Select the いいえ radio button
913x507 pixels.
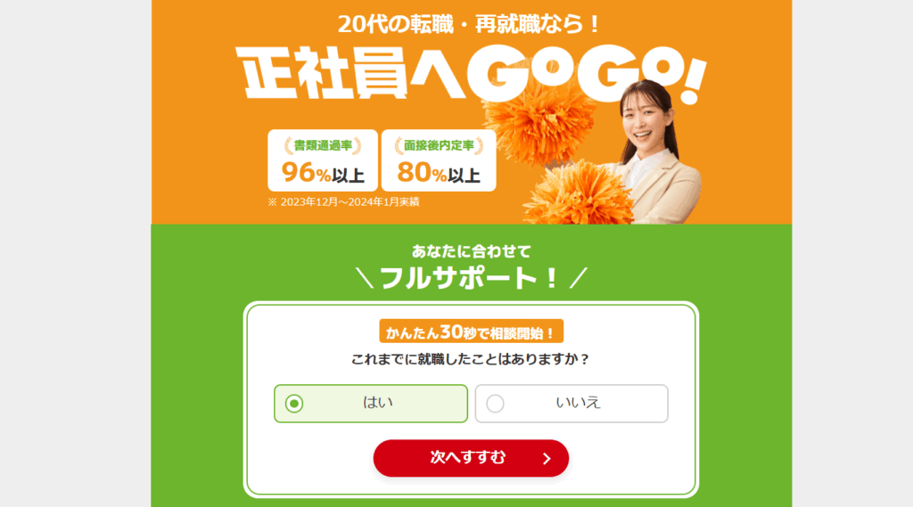pyautogui.click(x=495, y=404)
